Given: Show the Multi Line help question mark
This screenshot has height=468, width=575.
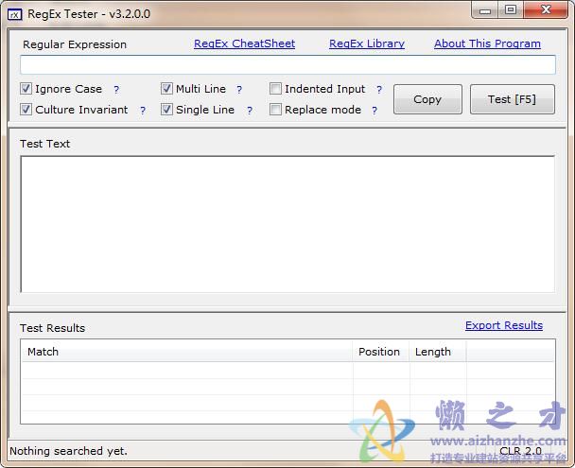Looking at the screenshot, I should [239, 90].
